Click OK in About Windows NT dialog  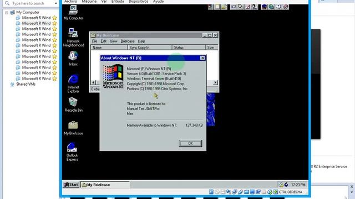[x=190, y=144]
